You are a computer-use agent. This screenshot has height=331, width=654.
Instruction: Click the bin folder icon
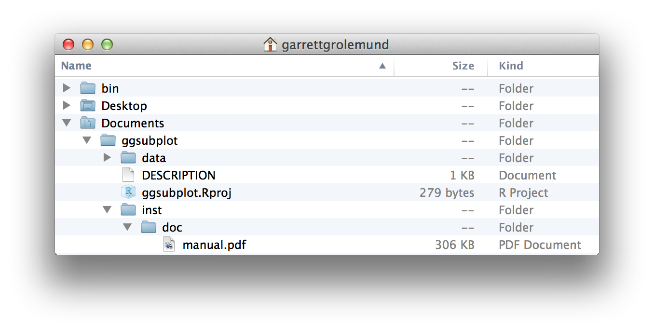pos(87,88)
